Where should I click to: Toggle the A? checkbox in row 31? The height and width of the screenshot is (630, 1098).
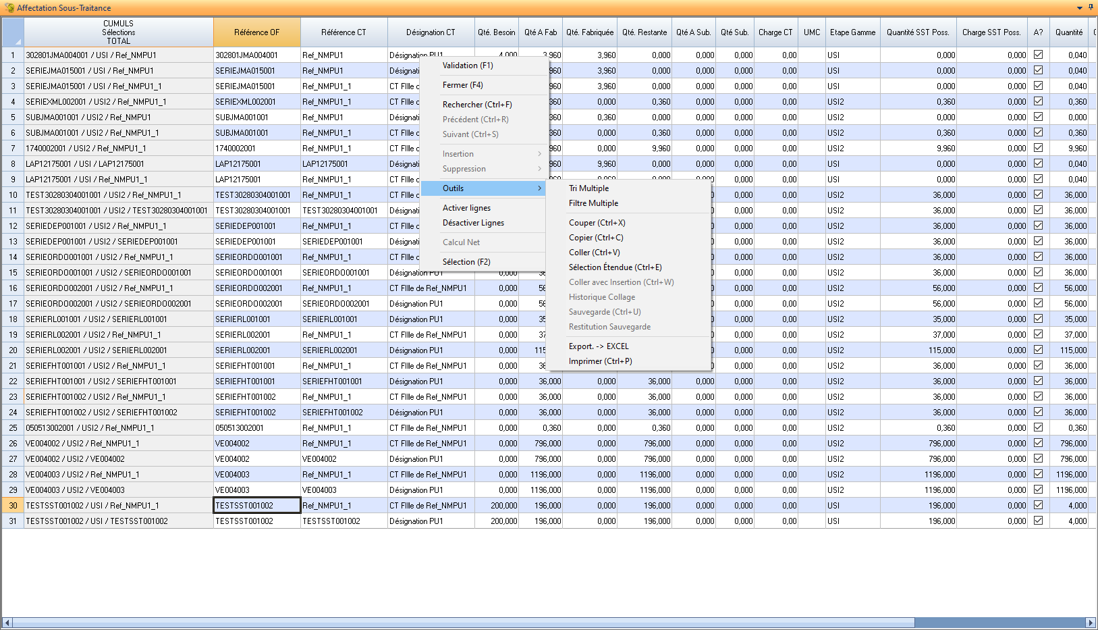tap(1038, 521)
